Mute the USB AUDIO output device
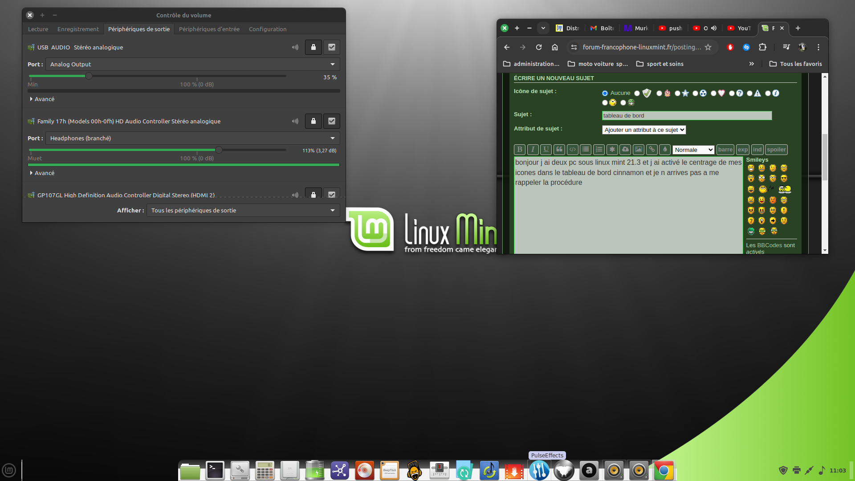Screen dimensions: 855x481 pos(295,47)
